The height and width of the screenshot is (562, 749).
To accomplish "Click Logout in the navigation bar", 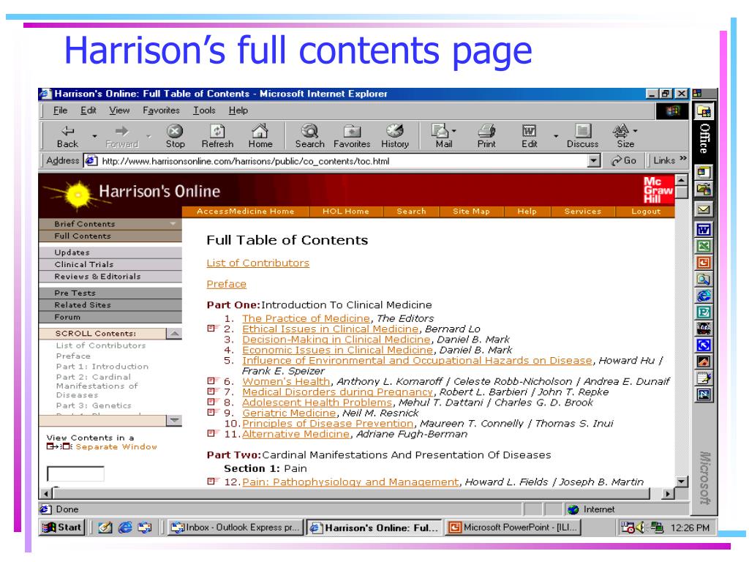I will click(x=646, y=211).
